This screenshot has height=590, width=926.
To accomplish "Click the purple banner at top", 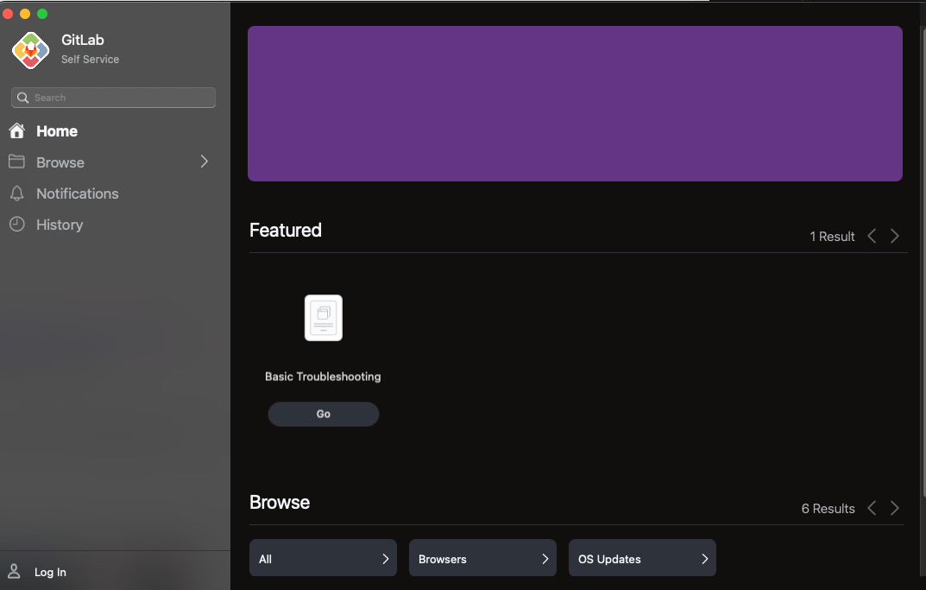I will coord(575,104).
